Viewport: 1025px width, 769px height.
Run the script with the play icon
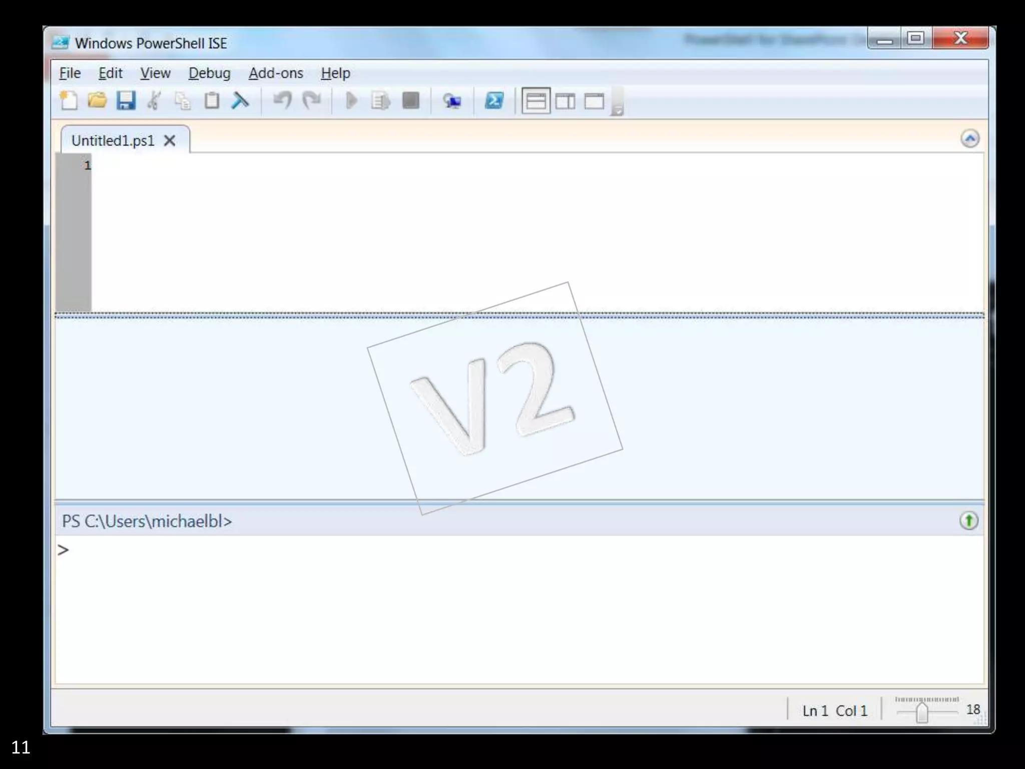coord(351,101)
